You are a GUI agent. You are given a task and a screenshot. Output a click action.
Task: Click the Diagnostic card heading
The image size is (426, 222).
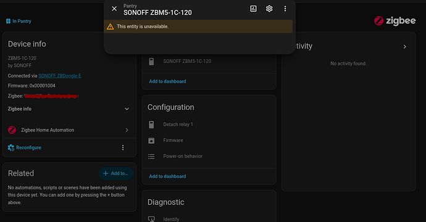(x=165, y=202)
